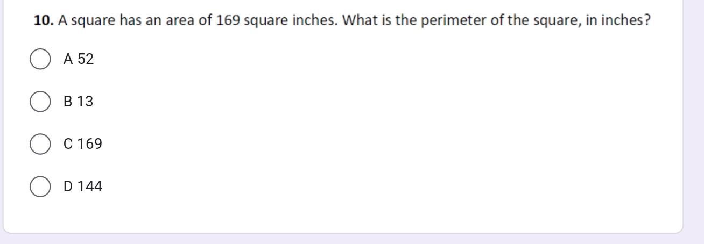
Task: Click the 'C 169' answer label text
Action: pos(82,144)
